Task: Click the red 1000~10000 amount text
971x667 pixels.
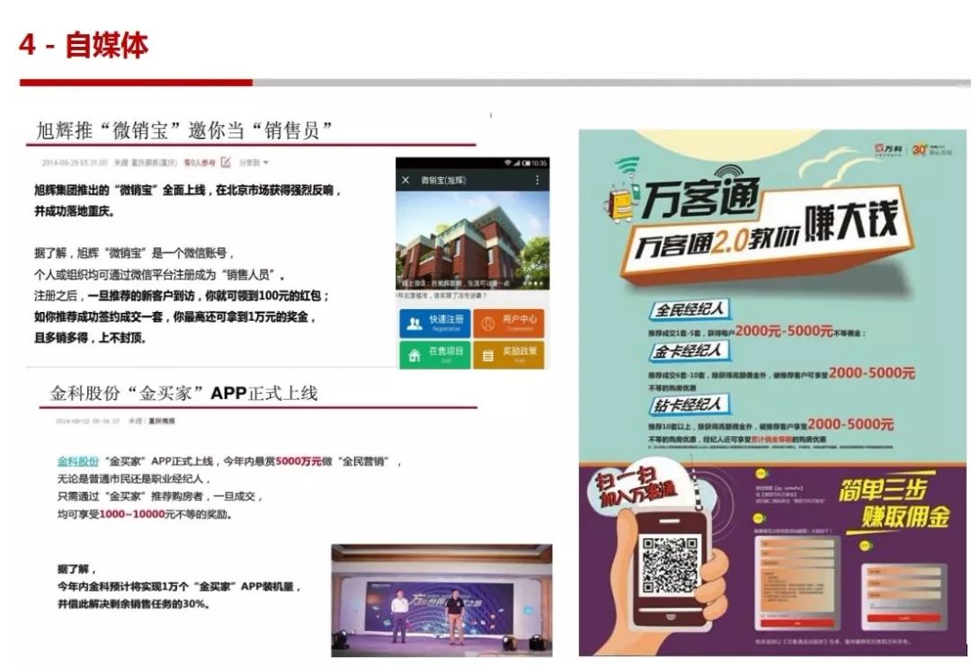Action: [132, 514]
